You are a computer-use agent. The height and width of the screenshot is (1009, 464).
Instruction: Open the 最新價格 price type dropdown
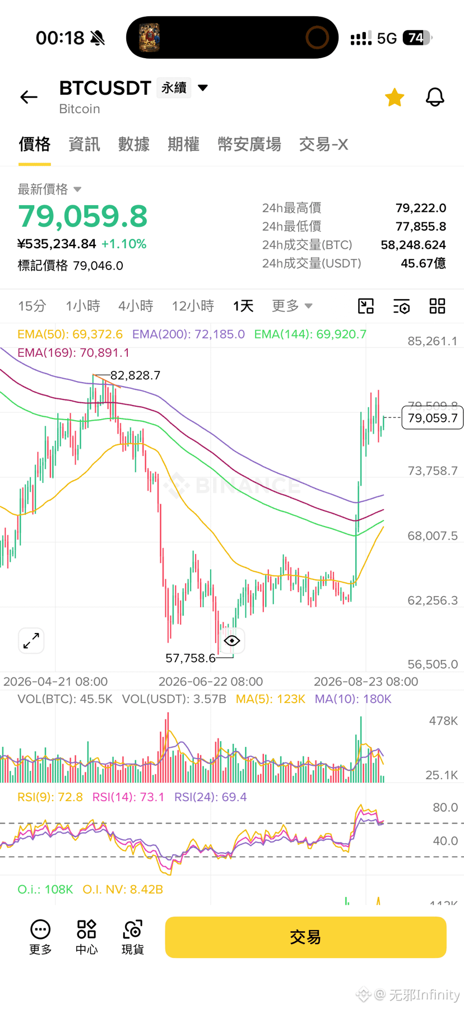click(49, 189)
